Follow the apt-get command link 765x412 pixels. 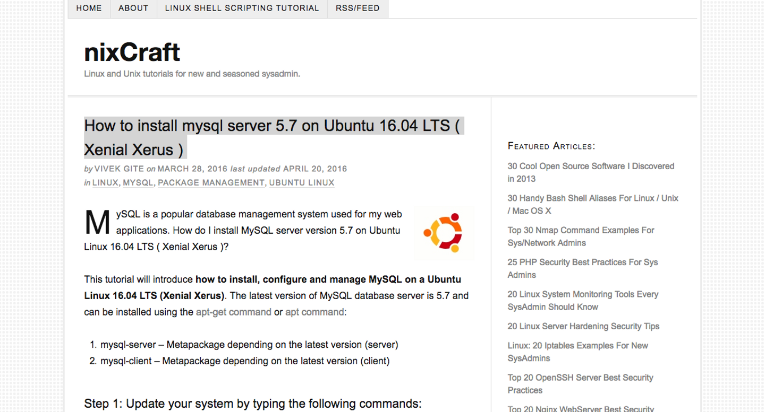click(x=233, y=312)
